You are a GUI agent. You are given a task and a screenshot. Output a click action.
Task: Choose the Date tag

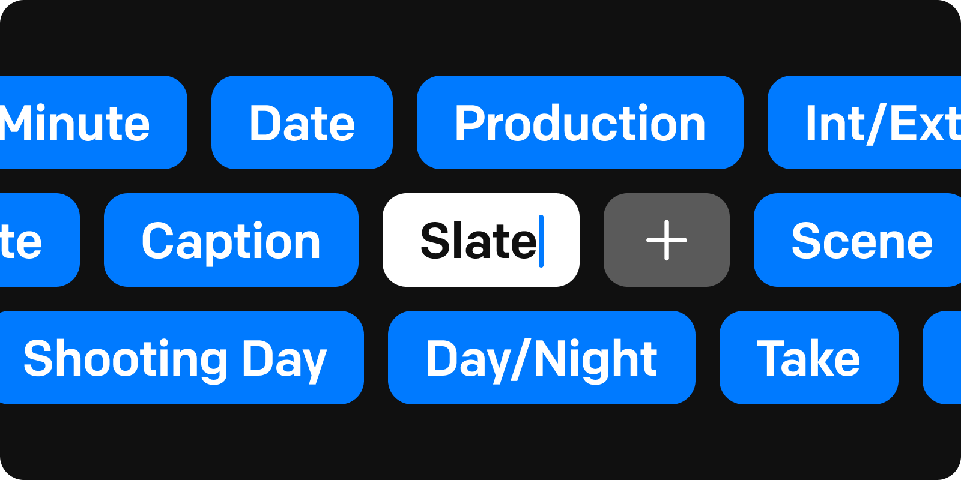pos(302,122)
